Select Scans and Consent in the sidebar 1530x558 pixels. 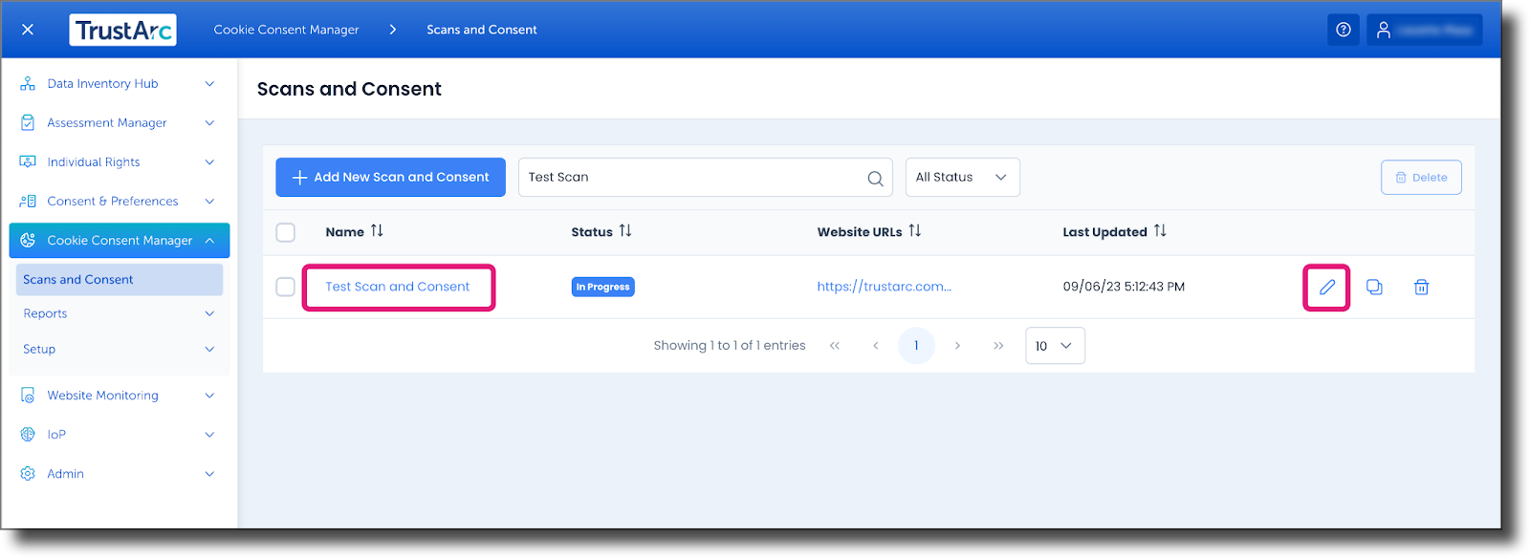[78, 280]
